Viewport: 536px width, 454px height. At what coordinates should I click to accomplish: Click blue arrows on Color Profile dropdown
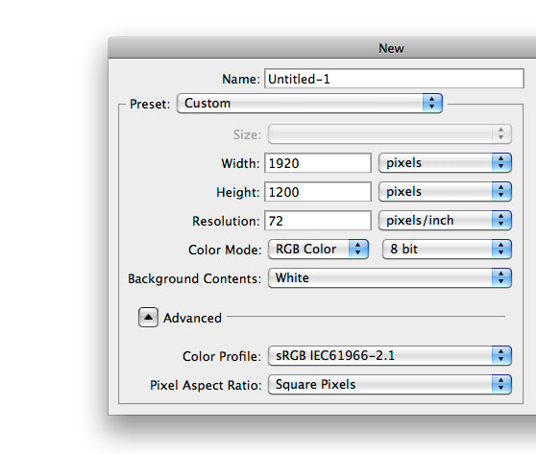501,355
